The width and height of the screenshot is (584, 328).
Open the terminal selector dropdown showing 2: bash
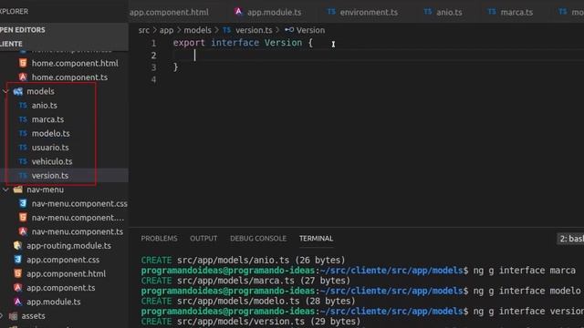tap(570, 239)
